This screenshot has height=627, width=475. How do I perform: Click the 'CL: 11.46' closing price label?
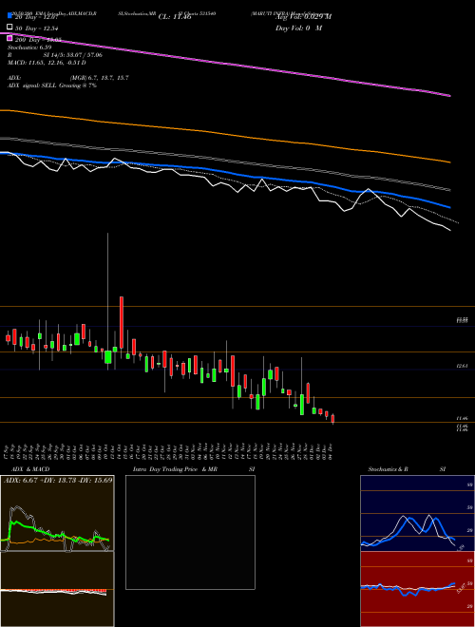click(x=175, y=17)
